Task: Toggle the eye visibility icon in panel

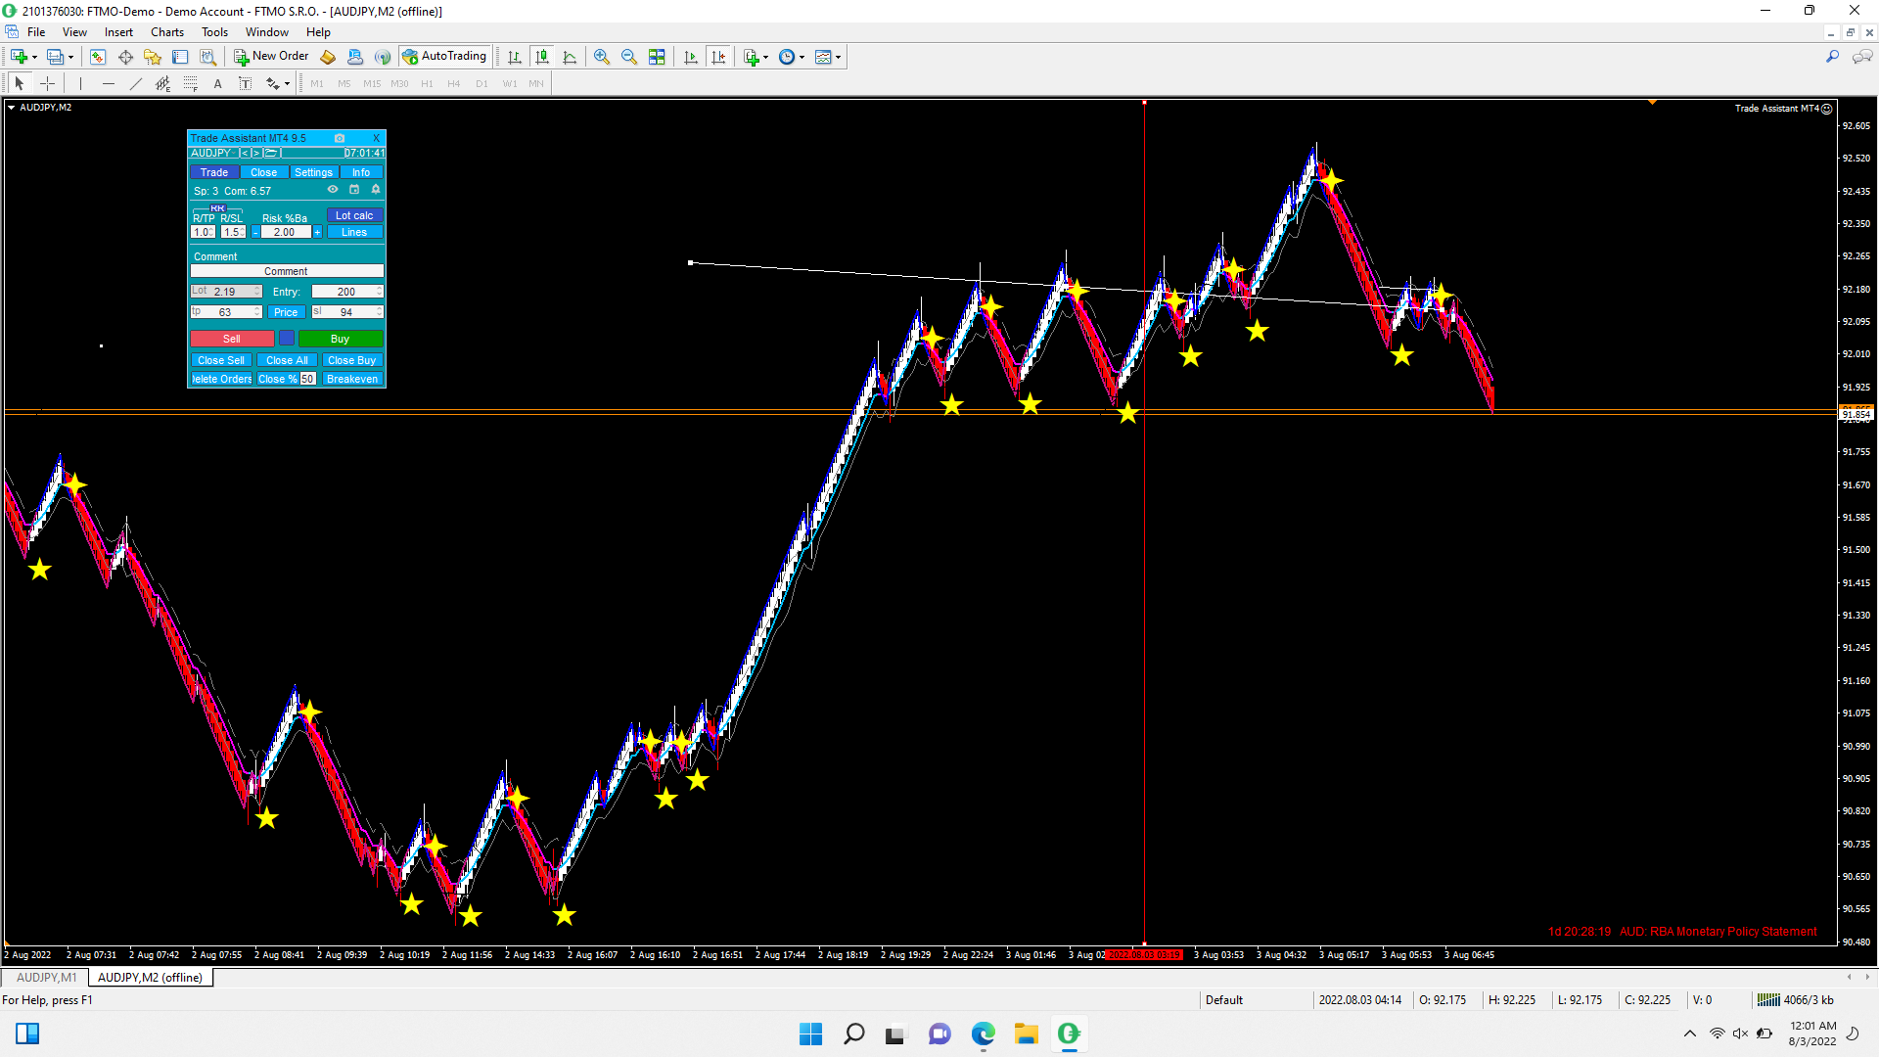Action: 333,190
